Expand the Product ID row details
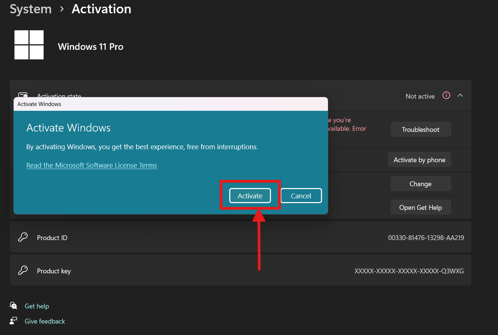The height and width of the screenshot is (335, 498). pos(241,237)
